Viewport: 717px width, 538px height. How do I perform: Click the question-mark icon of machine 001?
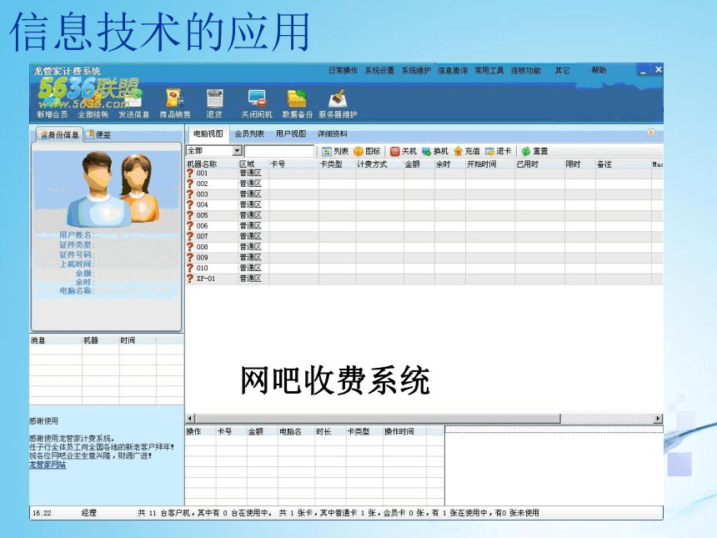click(190, 173)
